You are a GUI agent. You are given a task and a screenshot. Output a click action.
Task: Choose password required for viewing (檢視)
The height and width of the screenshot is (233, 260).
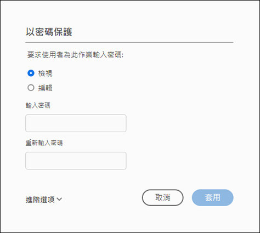pos(31,73)
